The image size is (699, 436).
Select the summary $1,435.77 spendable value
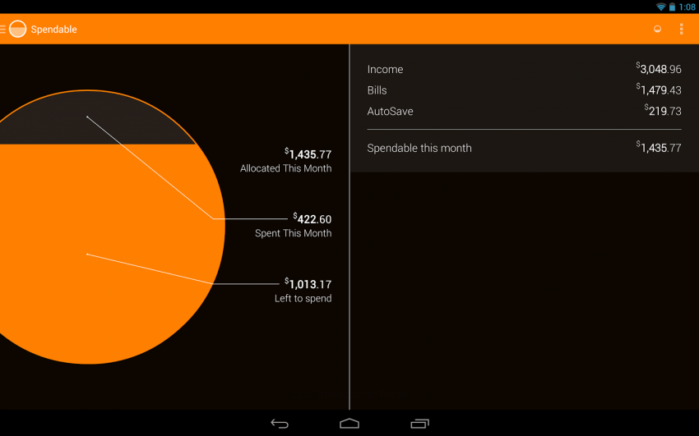659,147
